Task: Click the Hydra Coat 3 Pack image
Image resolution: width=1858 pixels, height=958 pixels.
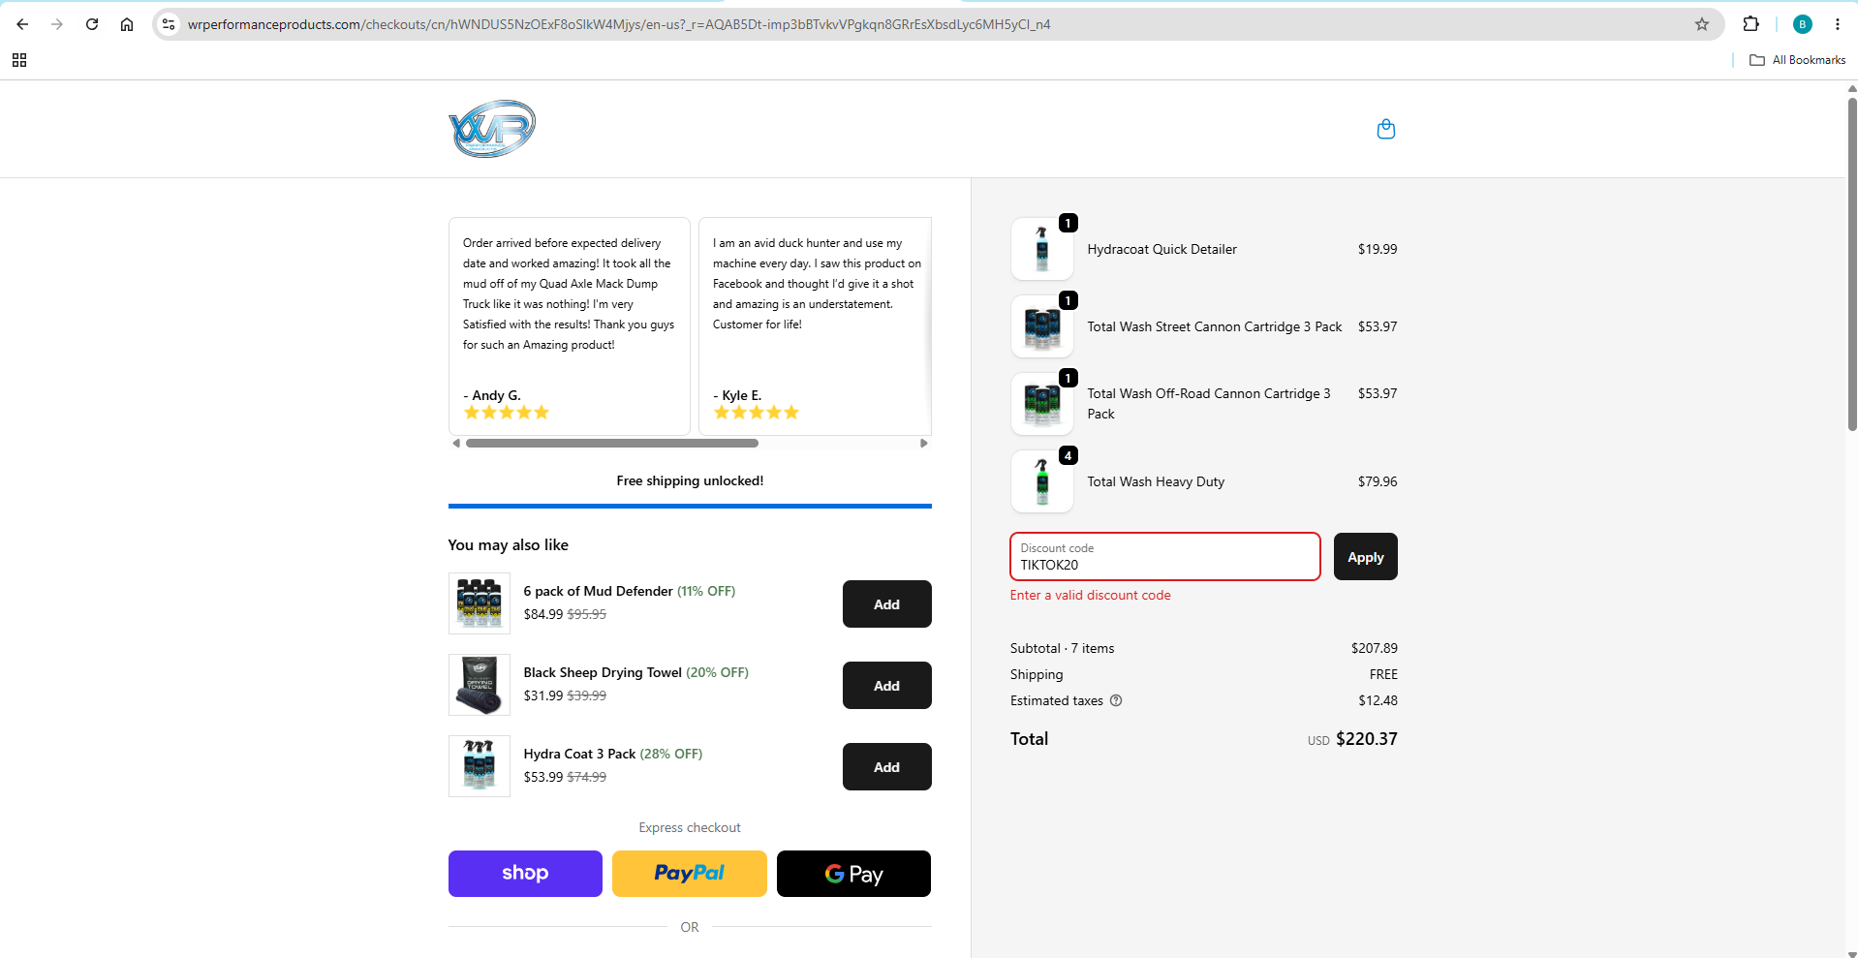Action: click(480, 766)
